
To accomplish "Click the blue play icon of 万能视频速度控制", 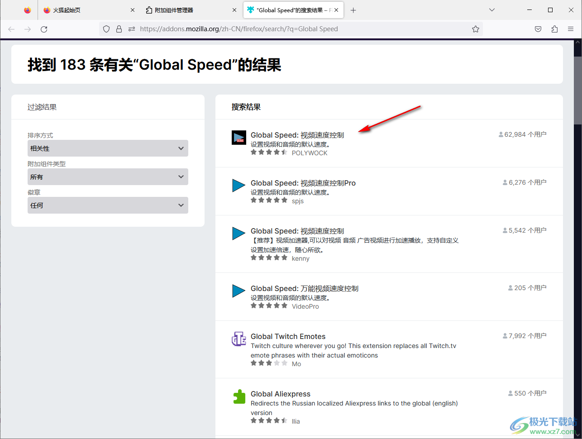I will (239, 291).
